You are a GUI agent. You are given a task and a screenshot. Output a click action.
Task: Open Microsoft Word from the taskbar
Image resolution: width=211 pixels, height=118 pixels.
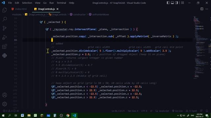pos(22,115)
